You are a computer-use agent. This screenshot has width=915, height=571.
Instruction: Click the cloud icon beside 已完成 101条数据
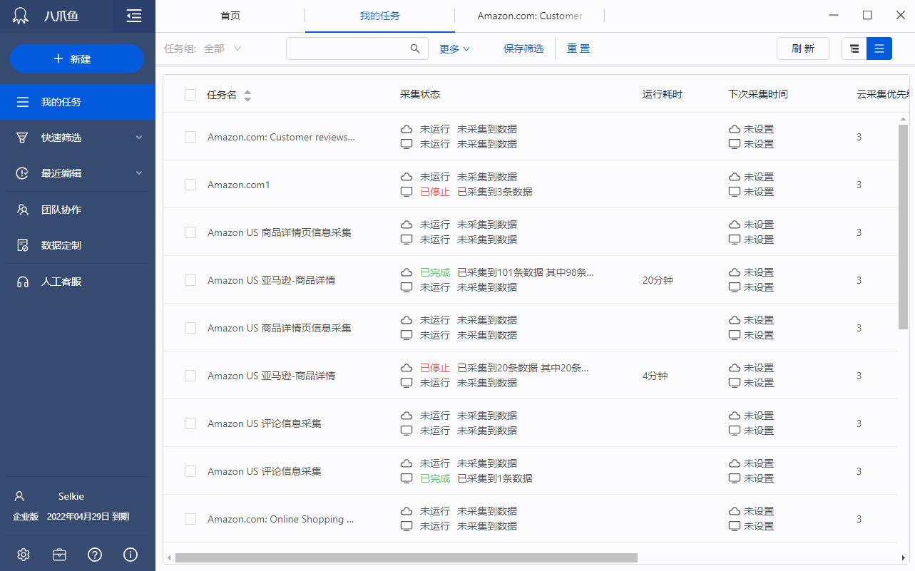point(407,272)
